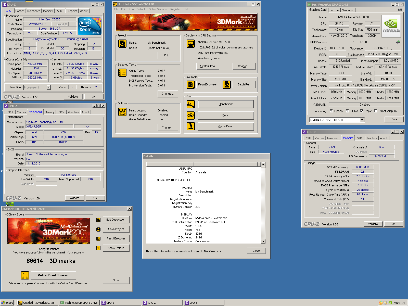Click the System Info button

pos(208,66)
